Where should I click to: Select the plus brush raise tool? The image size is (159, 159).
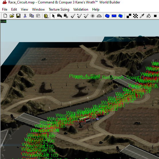[x=79, y=16]
